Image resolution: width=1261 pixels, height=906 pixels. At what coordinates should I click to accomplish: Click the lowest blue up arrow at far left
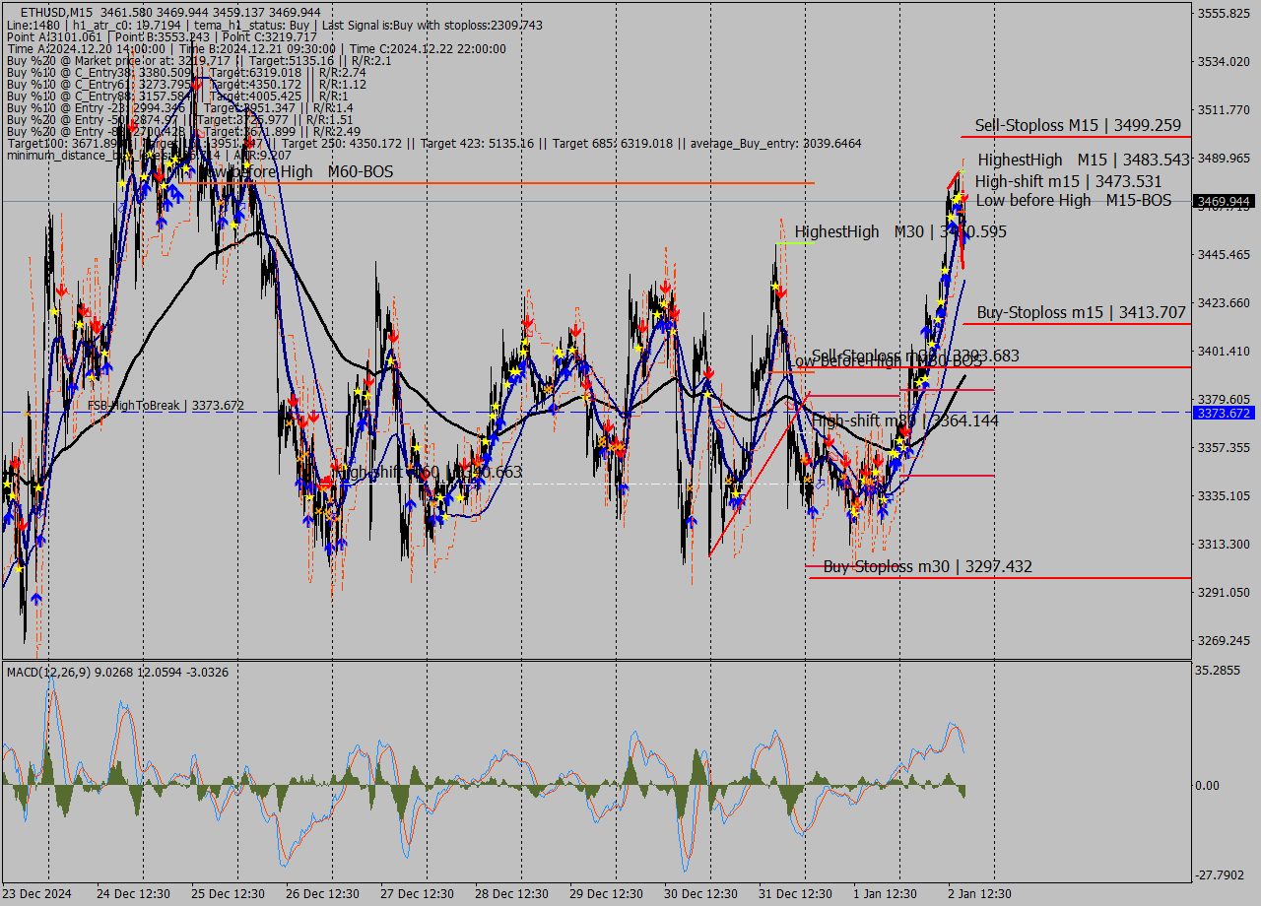[x=36, y=598]
